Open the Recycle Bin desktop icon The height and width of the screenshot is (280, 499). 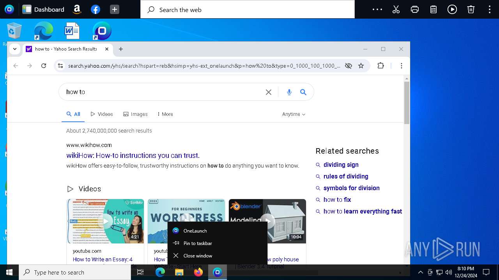pos(14,31)
